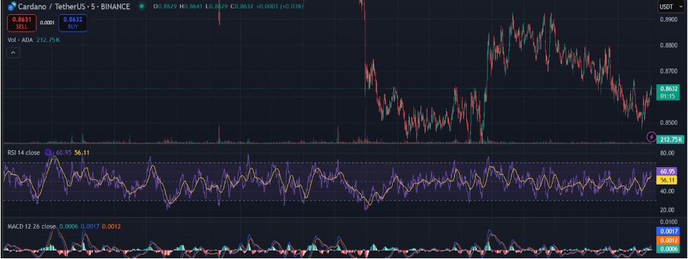
Task: Click the current price label 0.8632 01:15
Action: [x=668, y=93]
